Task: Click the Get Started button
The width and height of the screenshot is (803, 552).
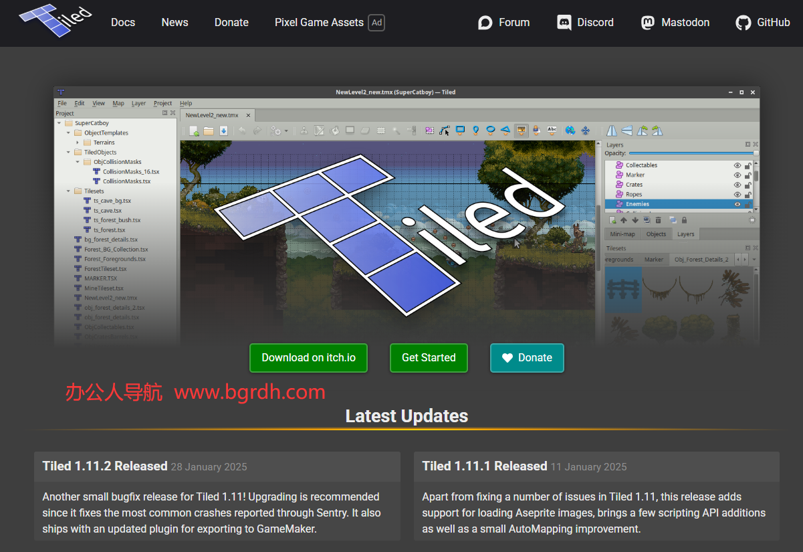Action: 429,358
